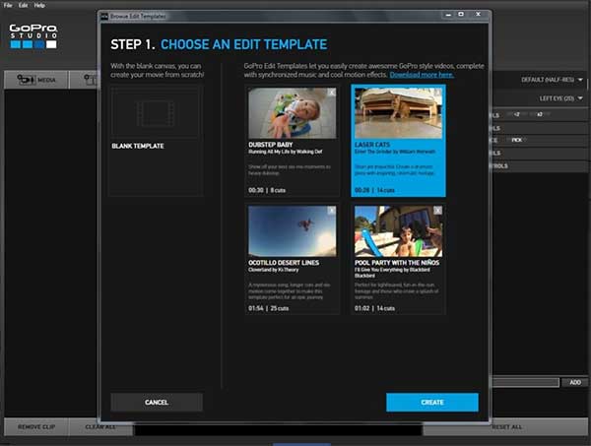This screenshot has width=591, height=446.
Task: Click the X on Ocotillo Desert Lines
Action: pos(332,210)
